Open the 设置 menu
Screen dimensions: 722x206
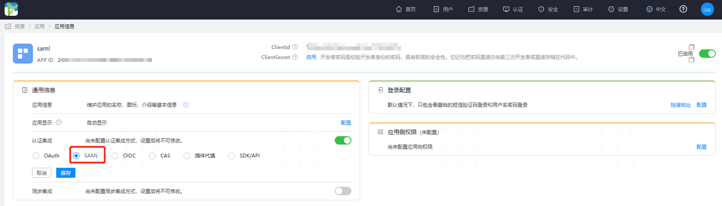[618, 10]
